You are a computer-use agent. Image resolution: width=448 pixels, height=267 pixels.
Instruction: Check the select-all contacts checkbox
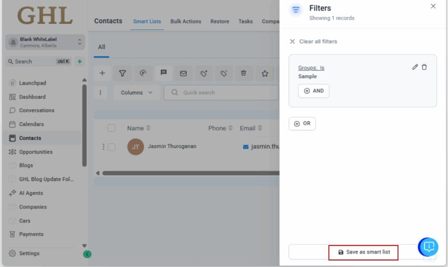click(112, 128)
